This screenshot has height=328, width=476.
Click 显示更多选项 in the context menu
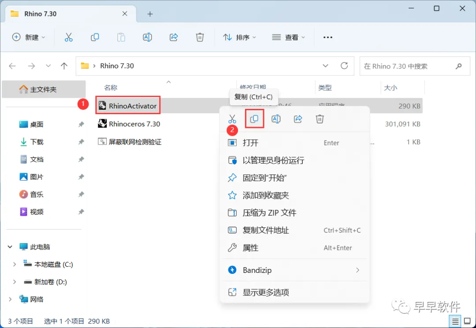pyautogui.click(x=294, y=292)
